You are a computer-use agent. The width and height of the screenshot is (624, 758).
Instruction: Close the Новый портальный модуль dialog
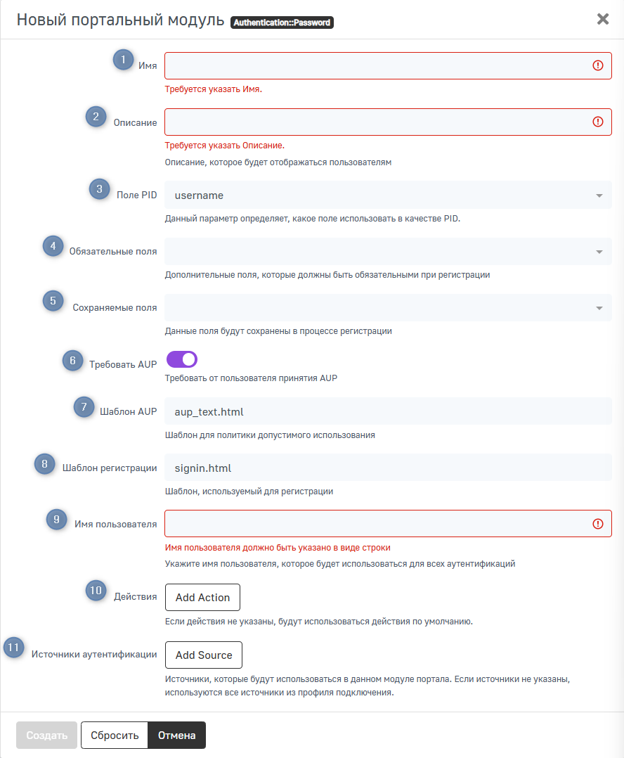pyautogui.click(x=603, y=19)
